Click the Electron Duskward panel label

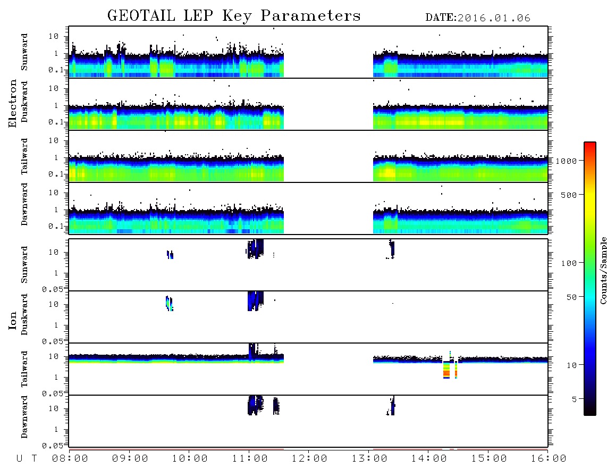coord(24,102)
